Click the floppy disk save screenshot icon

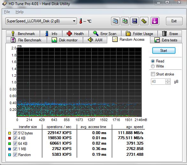134,21
